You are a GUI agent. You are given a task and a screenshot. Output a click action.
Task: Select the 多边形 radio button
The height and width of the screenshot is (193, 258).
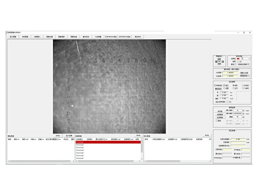click(242, 85)
